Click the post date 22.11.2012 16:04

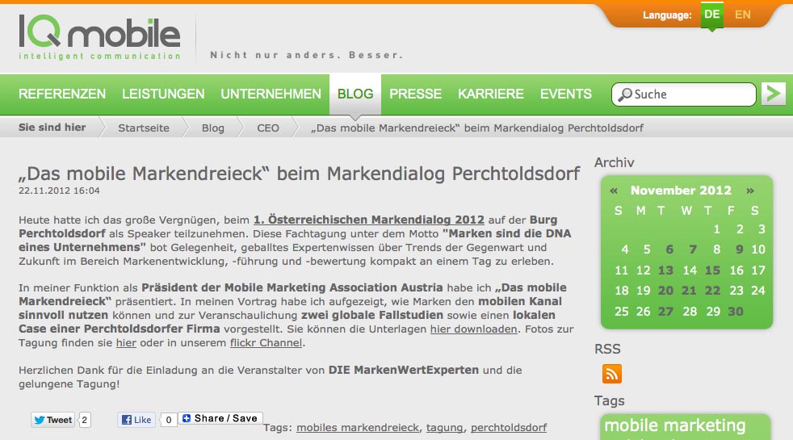pos(59,191)
